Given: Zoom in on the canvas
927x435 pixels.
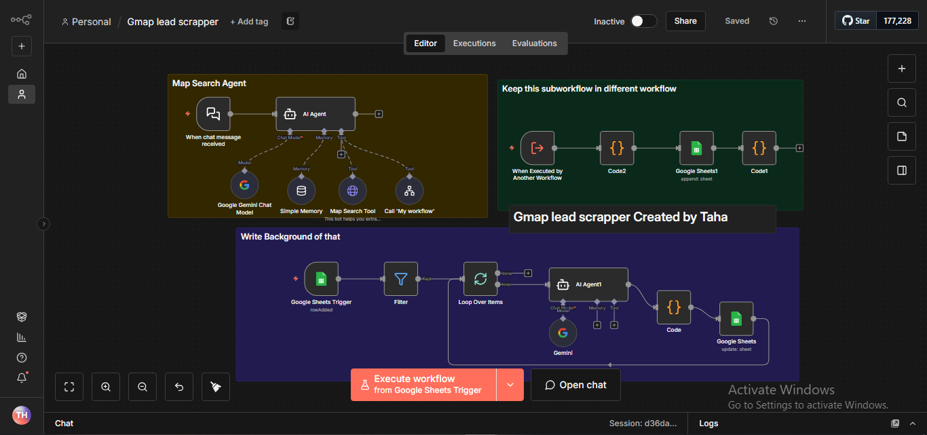Looking at the screenshot, I should click(x=106, y=387).
